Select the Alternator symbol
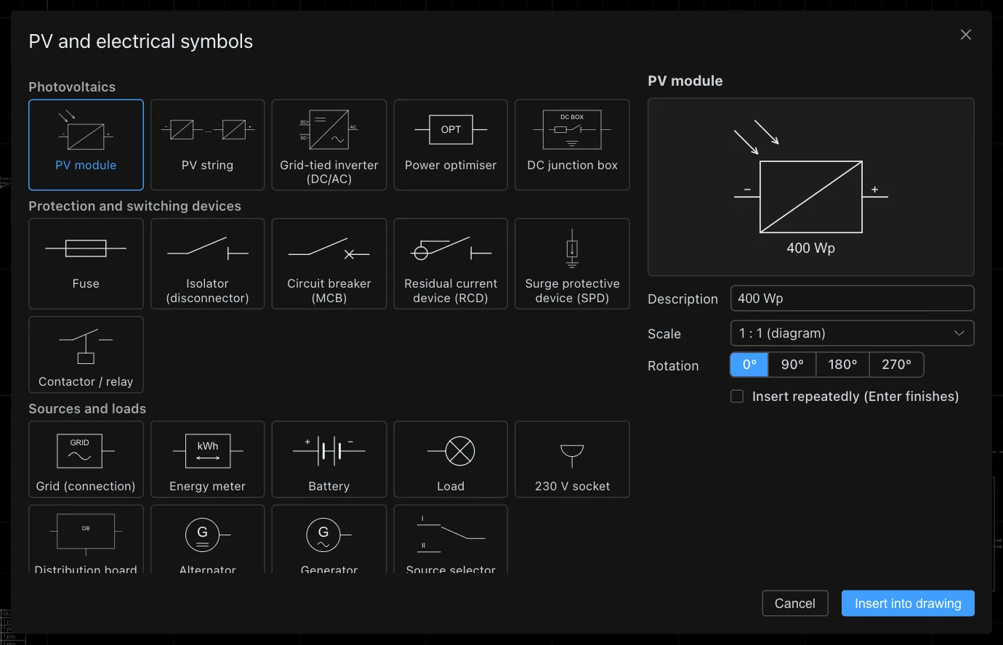The height and width of the screenshot is (645, 1003). (207, 539)
